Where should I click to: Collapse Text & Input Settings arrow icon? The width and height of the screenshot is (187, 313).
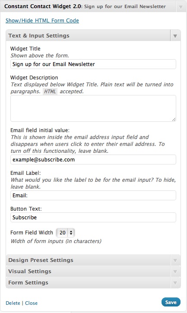click(x=175, y=36)
